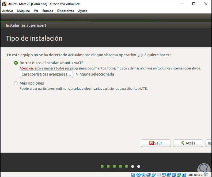This screenshot has height=177, width=212.
Task: Click the keyboard capture down-arrow icon
Action: click(x=184, y=175)
